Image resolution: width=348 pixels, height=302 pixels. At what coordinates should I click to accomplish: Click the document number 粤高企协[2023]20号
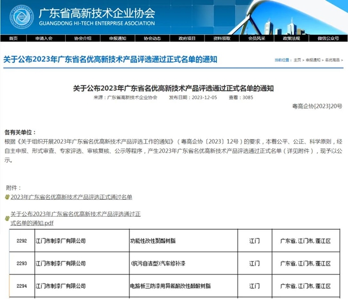318,106
